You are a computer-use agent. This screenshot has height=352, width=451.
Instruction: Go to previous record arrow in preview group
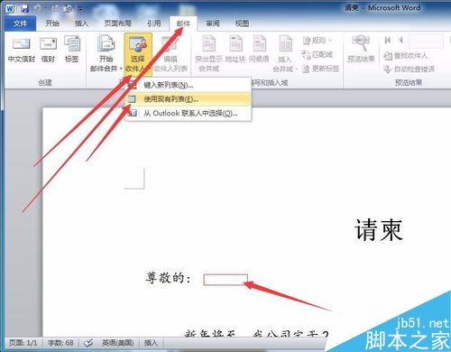pyautogui.click(x=400, y=40)
